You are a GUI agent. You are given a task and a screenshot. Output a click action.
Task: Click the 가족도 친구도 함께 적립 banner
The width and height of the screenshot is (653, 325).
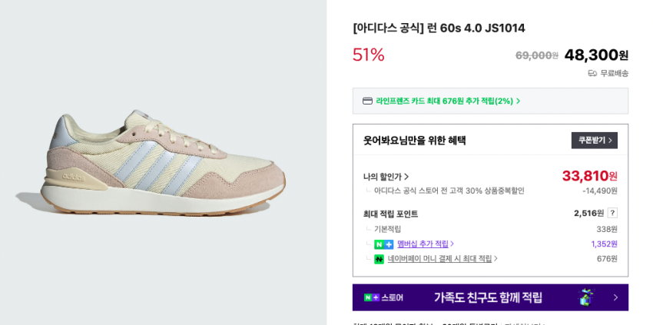488,297
